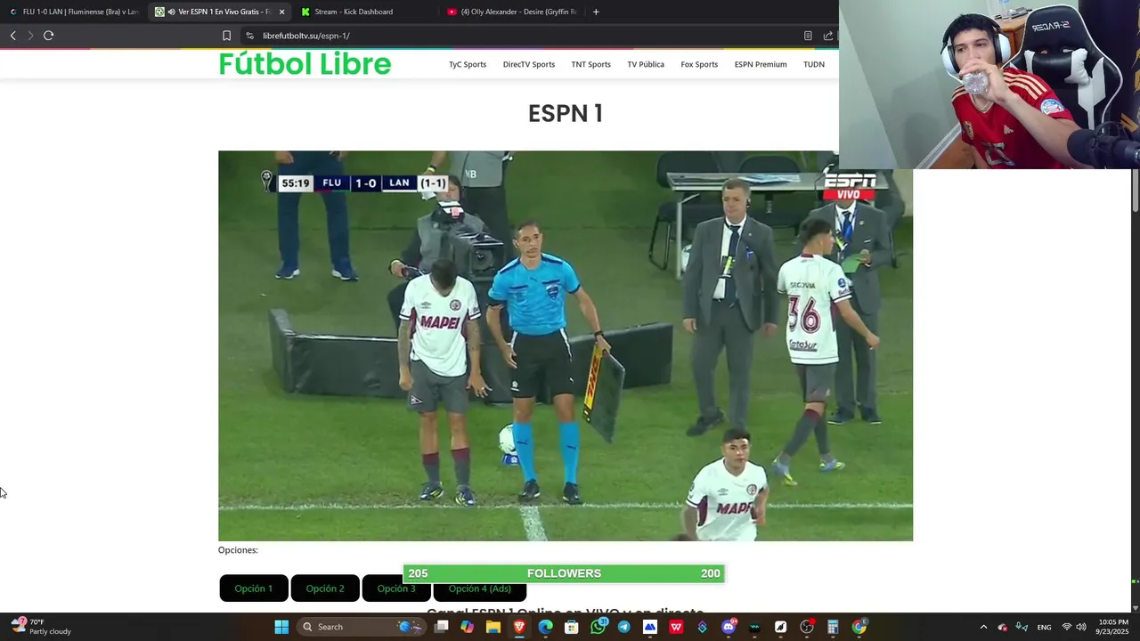This screenshot has width=1140, height=641.
Task: Open Task View on the taskbar
Action: tap(441, 627)
